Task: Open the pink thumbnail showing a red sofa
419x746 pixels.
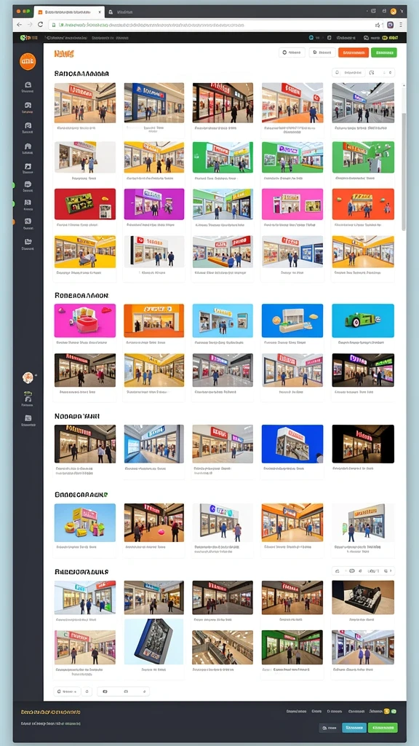Action: point(85,321)
